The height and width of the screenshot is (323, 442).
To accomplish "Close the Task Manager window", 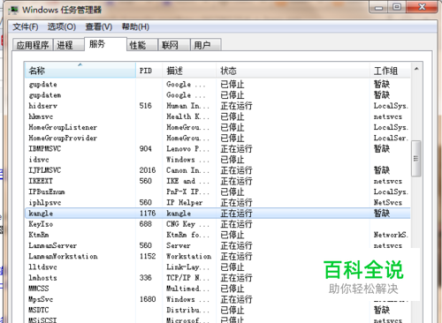I will [422, 7].
